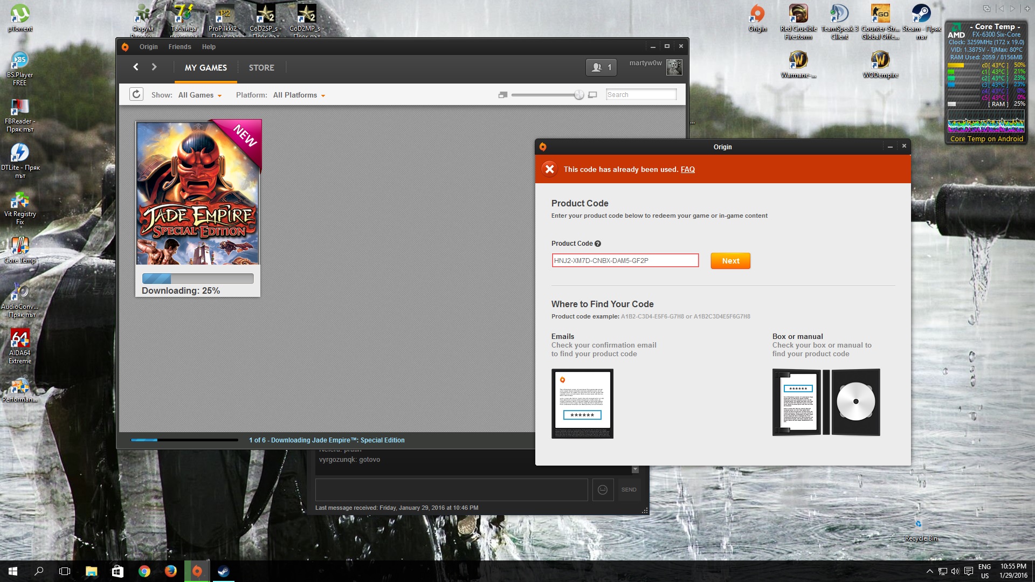This screenshot has width=1035, height=582.
Task: Expand Platform All Platforms dropdown
Action: [299, 95]
